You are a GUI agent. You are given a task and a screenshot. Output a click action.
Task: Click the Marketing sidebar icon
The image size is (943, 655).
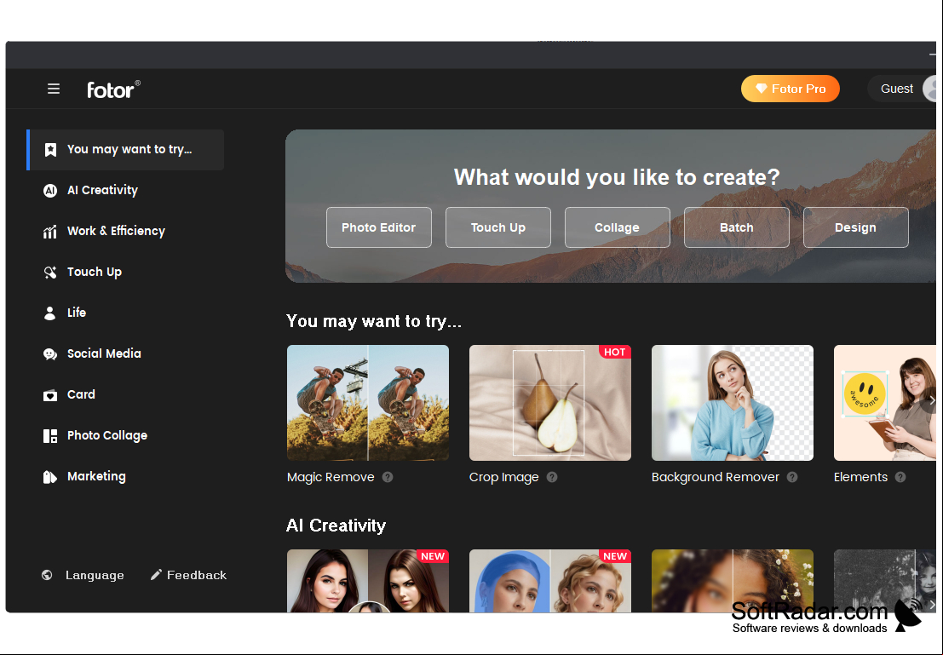pyautogui.click(x=50, y=477)
